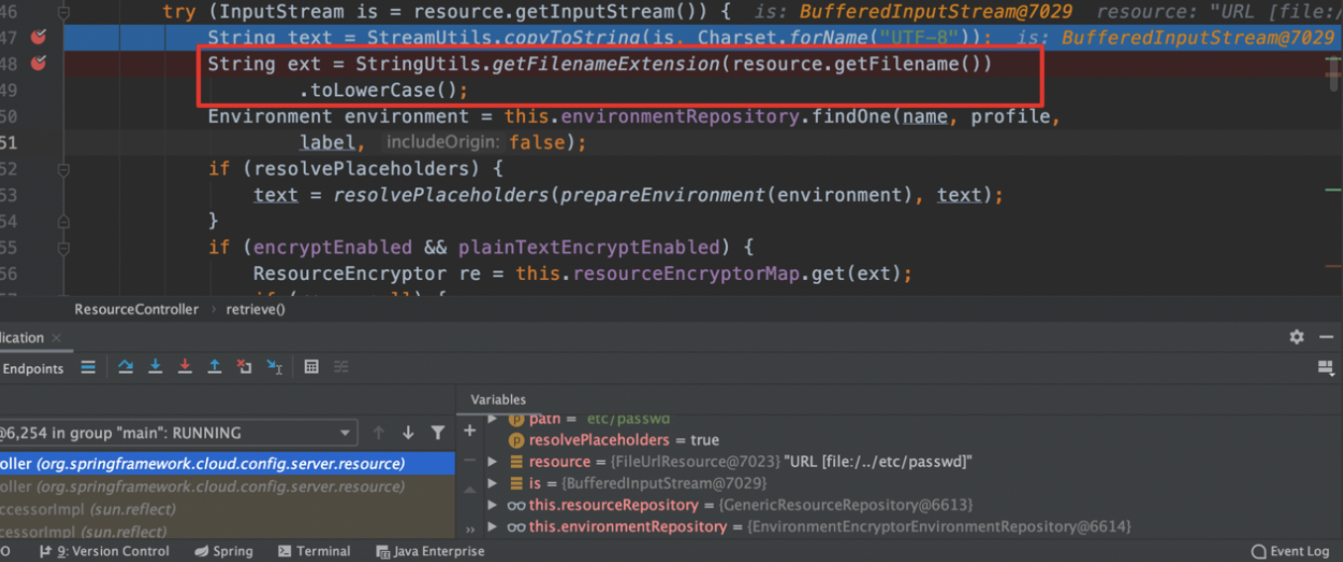Toggle the frames filter funnel icon
The height and width of the screenshot is (562, 1343).
tap(438, 432)
